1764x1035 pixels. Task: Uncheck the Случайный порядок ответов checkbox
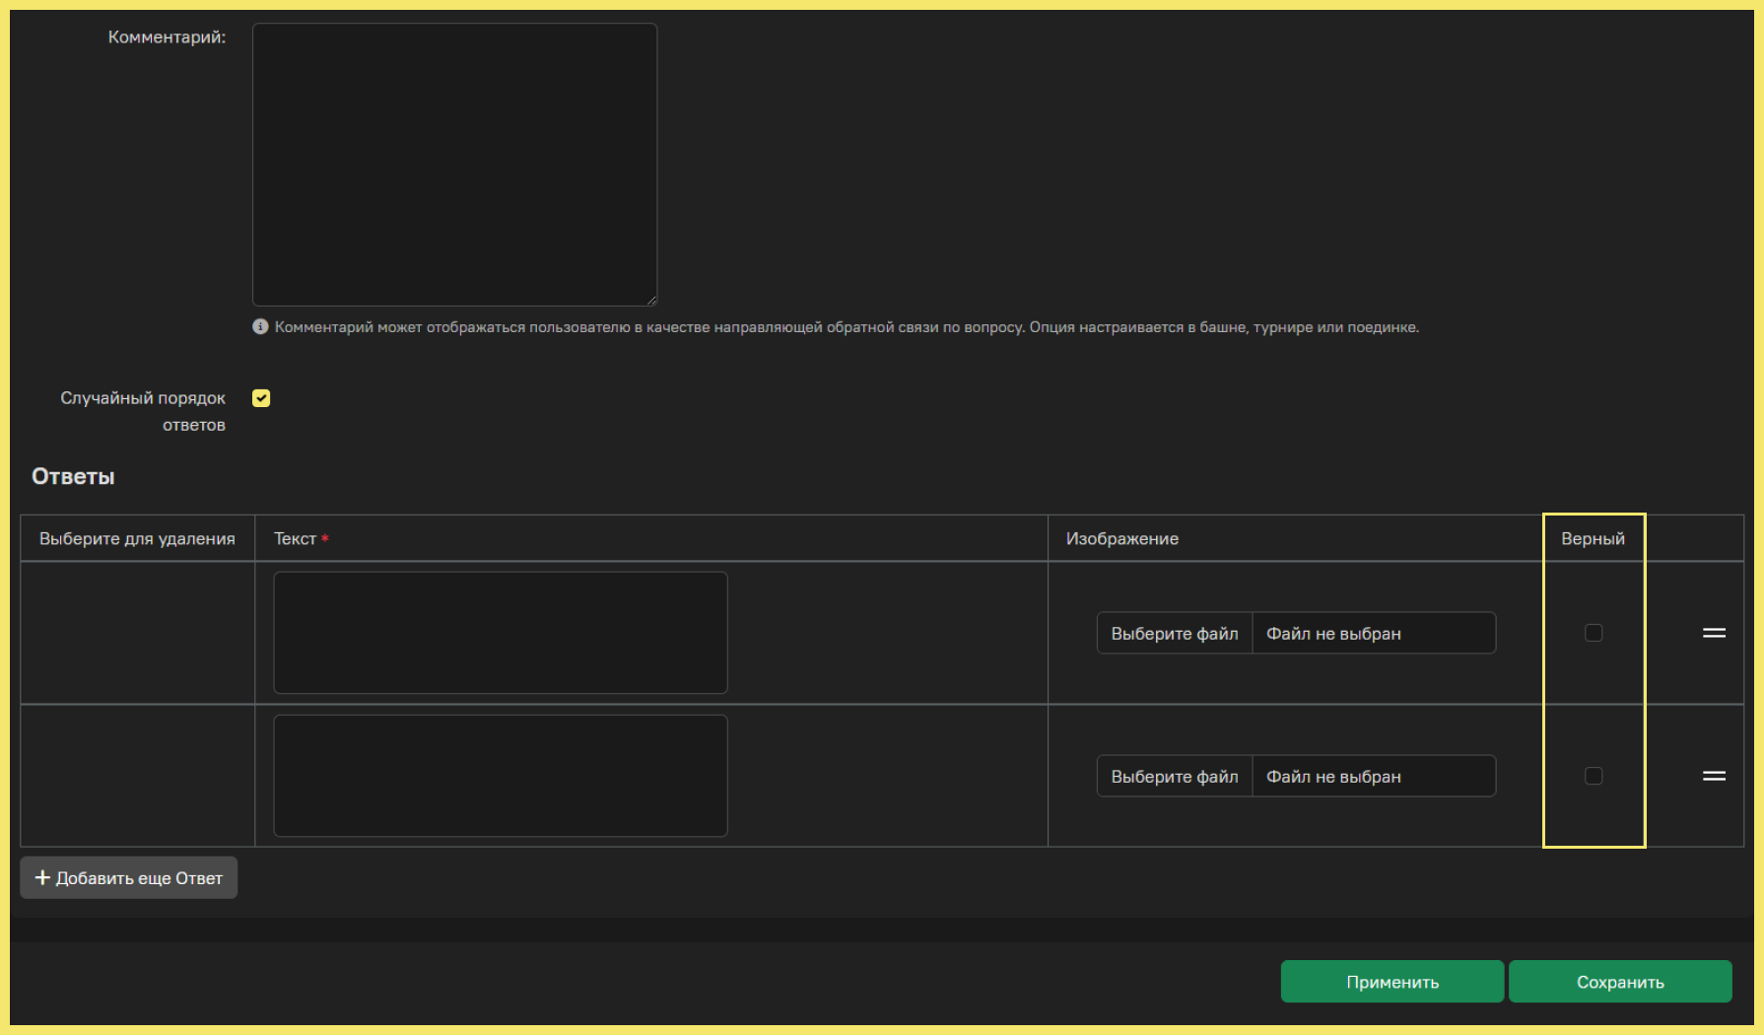261,398
